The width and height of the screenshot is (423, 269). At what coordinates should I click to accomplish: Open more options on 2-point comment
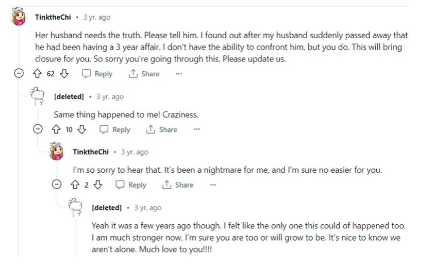point(213,185)
